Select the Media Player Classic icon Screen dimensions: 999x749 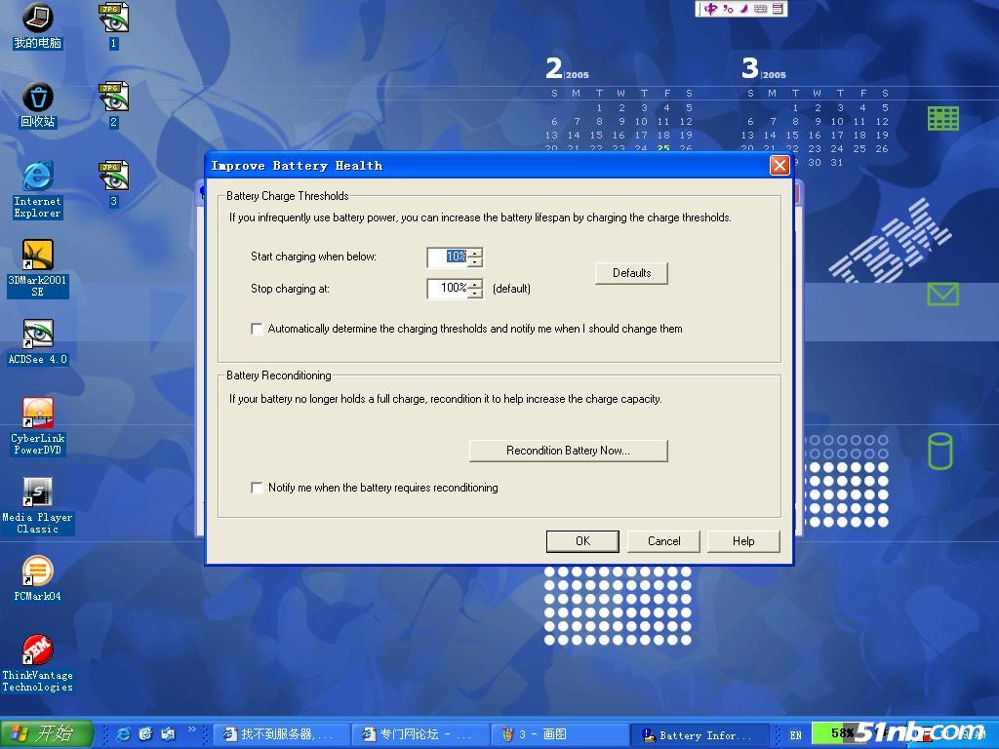[37, 493]
